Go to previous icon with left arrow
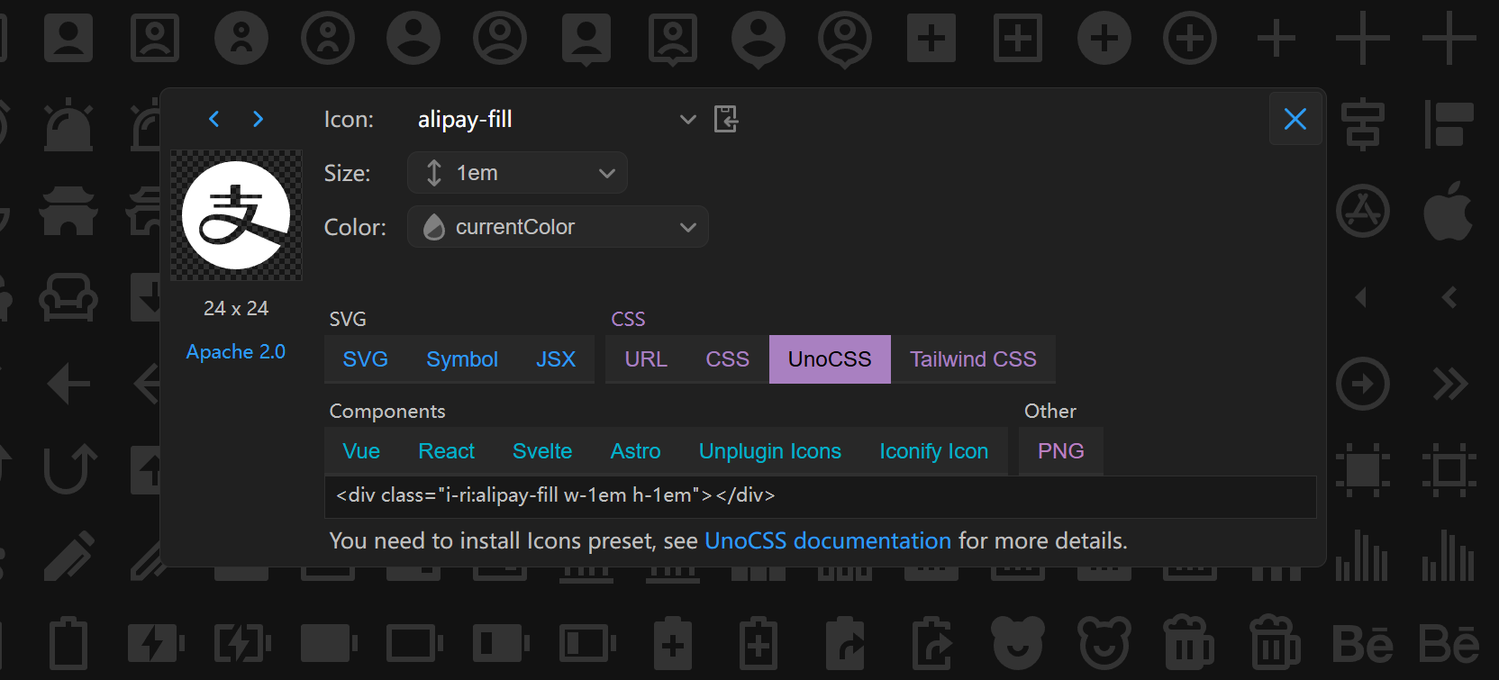The image size is (1499, 680). (x=214, y=119)
